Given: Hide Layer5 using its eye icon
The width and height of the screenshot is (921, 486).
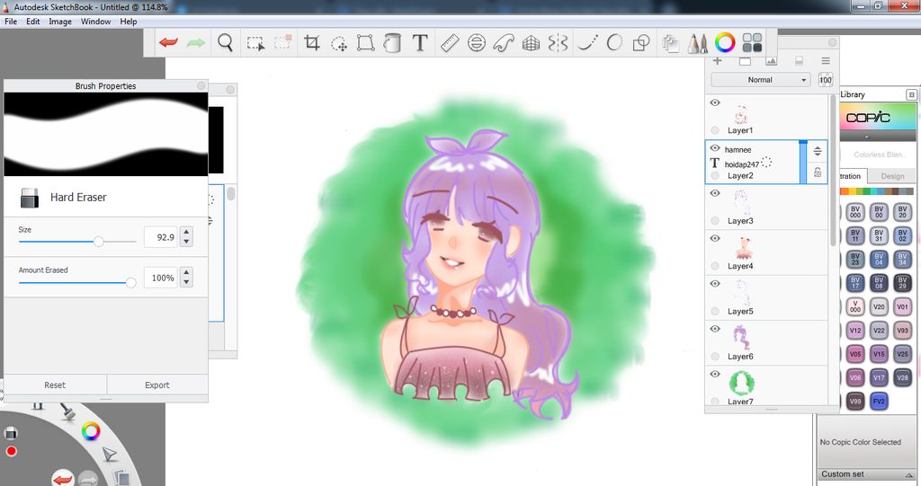Looking at the screenshot, I should (715, 283).
